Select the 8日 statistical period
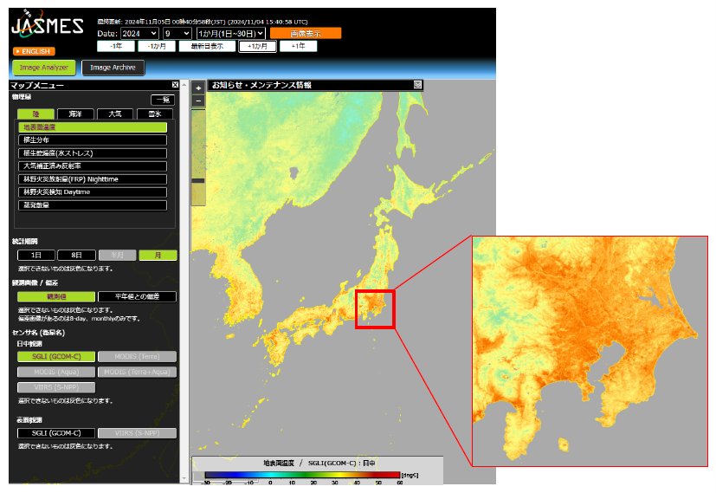The width and height of the screenshot is (716, 493). [x=77, y=255]
